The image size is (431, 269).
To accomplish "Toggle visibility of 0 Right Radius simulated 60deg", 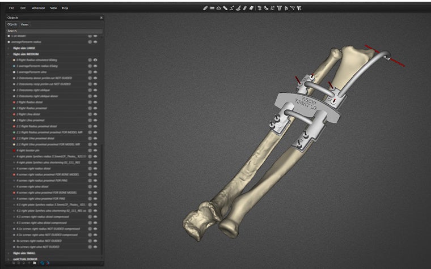I will click(x=95, y=60).
